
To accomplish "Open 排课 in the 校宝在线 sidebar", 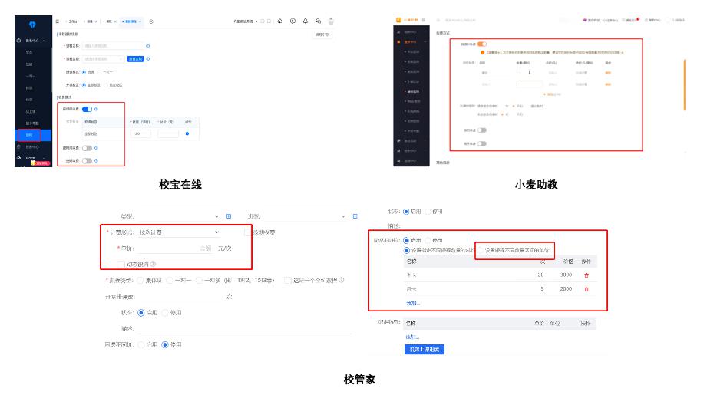I will click(x=29, y=88).
